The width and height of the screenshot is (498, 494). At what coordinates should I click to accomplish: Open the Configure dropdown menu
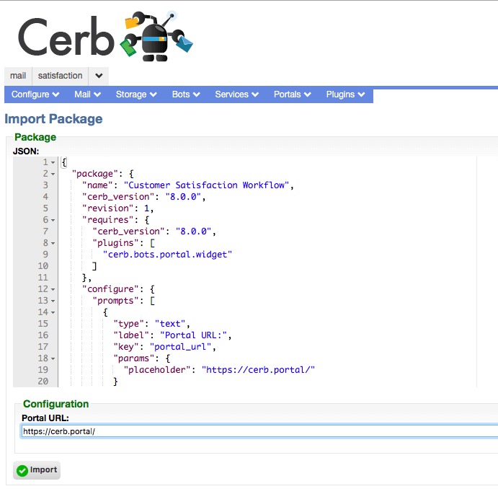pos(35,94)
